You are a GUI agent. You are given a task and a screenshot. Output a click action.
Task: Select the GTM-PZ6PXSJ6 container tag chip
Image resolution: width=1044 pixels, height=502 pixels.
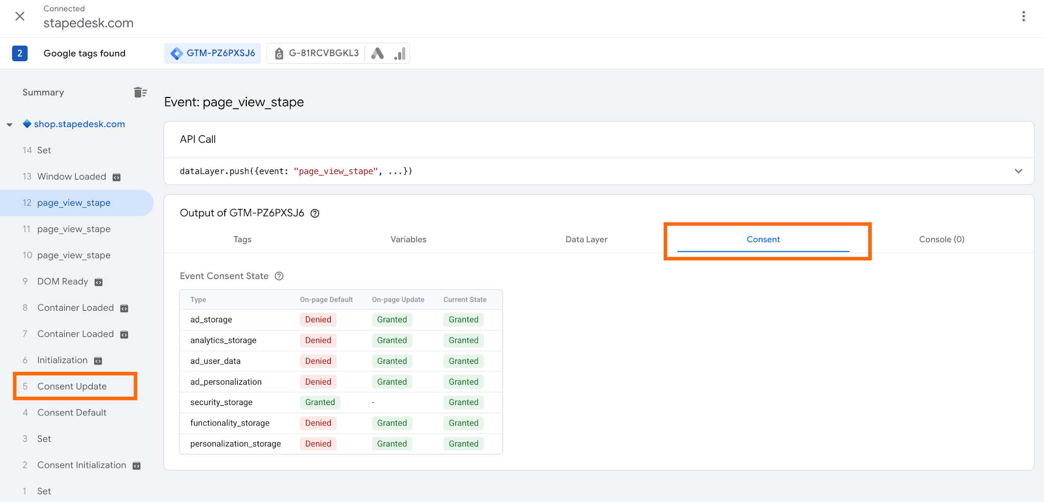click(x=213, y=53)
